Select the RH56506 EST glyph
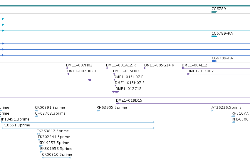Image resolution: width=250 pixels, height=159 pixels. (x=233, y=122)
